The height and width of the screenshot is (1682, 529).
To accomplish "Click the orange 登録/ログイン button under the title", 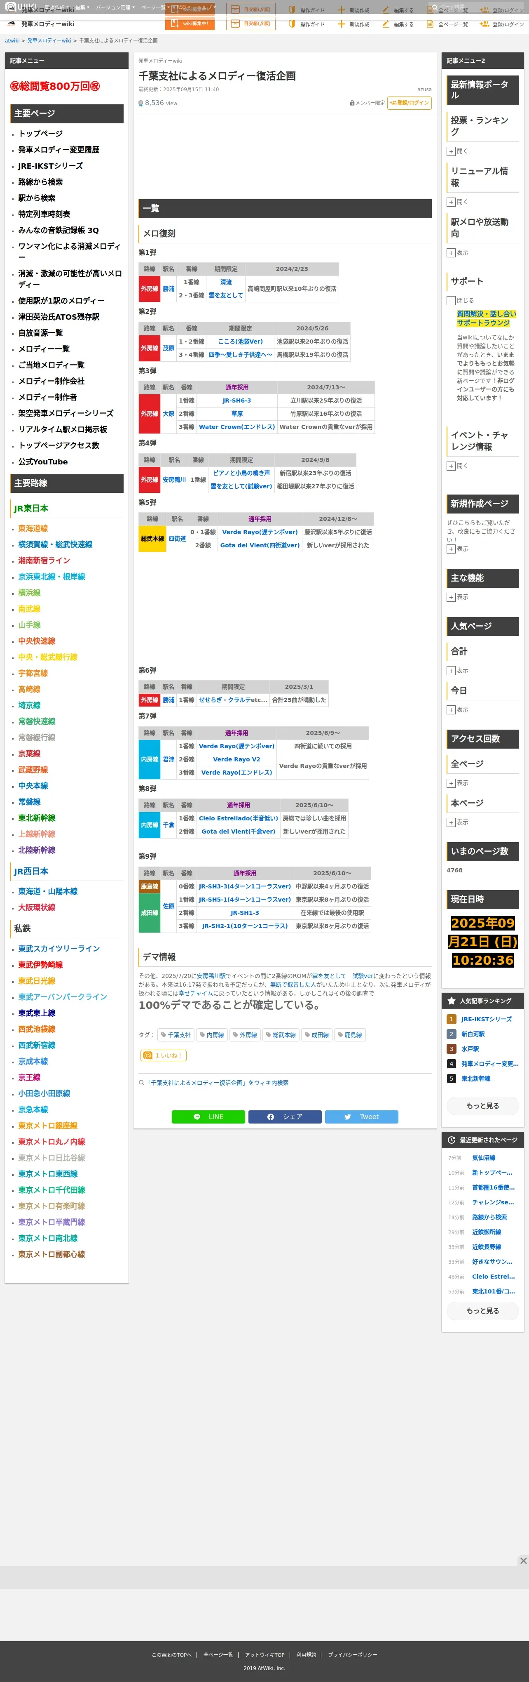I will [410, 103].
